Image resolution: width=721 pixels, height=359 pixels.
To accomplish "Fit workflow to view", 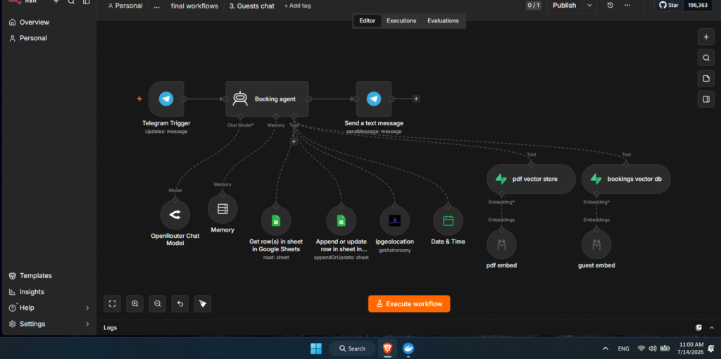I will (x=112, y=304).
